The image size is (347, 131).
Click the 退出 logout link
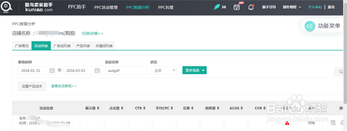[x=331, y=7]
